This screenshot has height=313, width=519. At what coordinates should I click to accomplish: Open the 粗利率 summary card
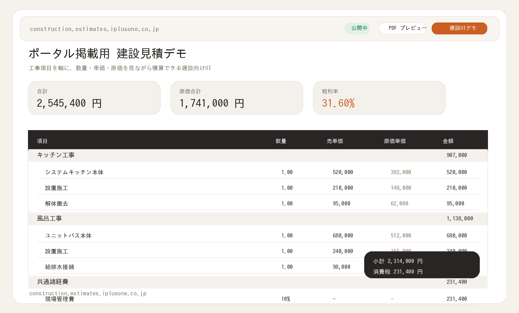pyautogui.click(x=379, y=98)
